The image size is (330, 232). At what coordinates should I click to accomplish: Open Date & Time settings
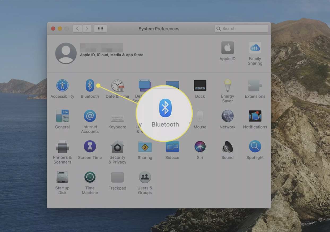(x=117, y=86)
